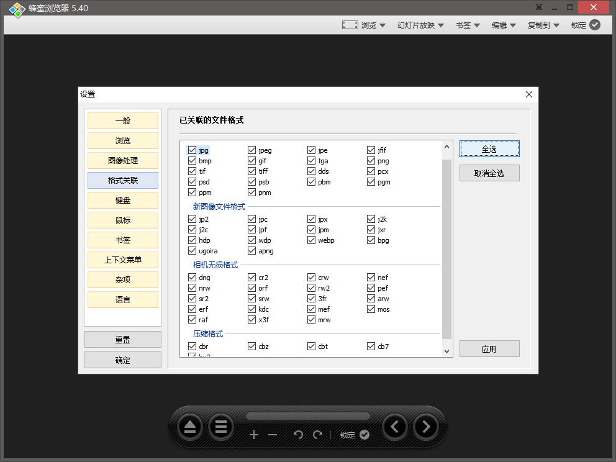This screenshot has height=462, width=616.
Task: Switch to the 键盘 settings section
Action: 122,200
